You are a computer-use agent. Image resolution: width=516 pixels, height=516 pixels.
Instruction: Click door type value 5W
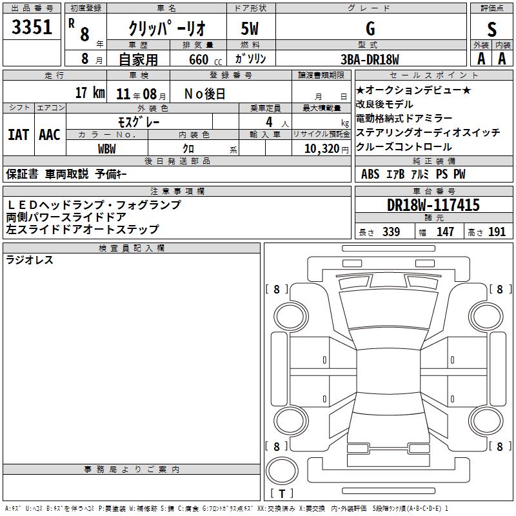coord(250,28)
